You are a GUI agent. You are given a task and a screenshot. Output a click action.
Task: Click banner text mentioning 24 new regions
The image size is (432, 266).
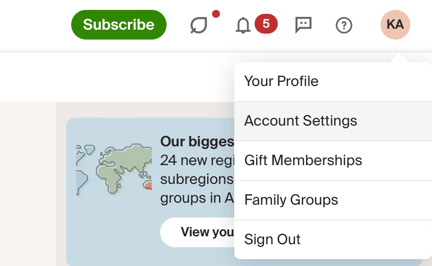[x=197, y=160]
